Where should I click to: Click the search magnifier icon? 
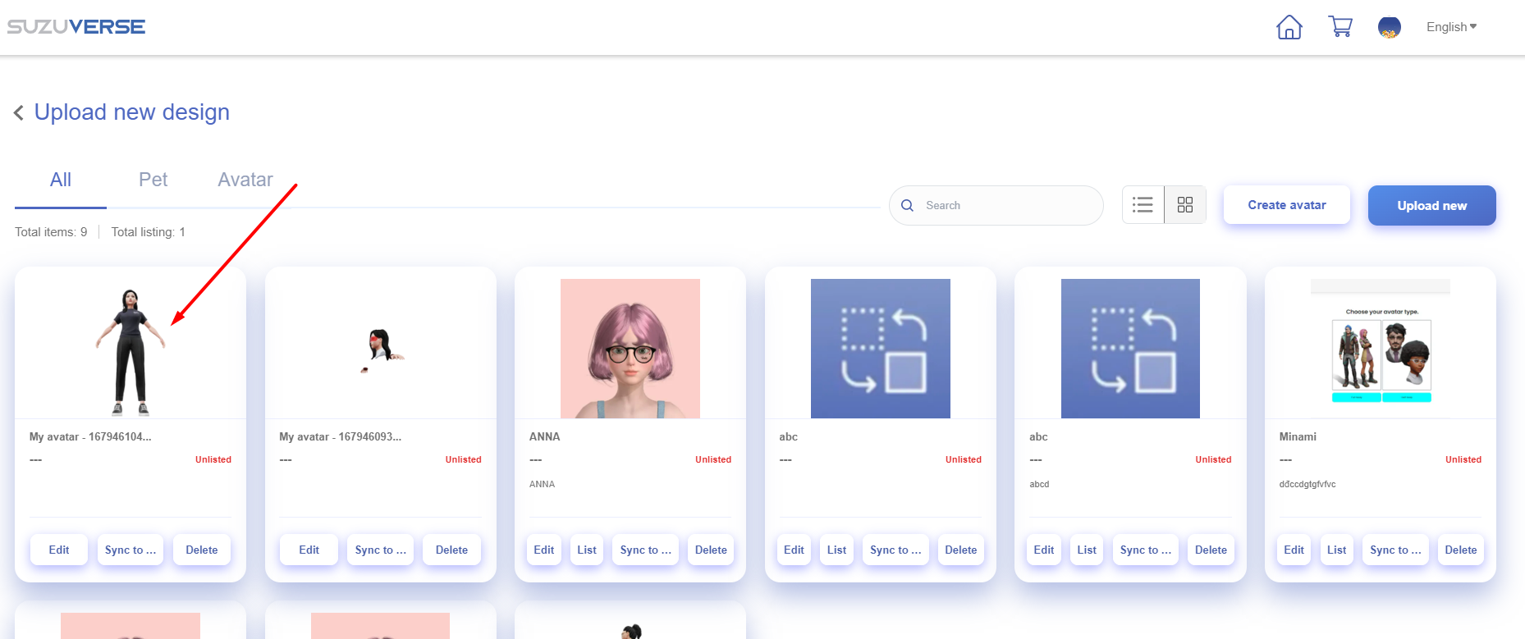pyautogui.click(x=907, y=205)
